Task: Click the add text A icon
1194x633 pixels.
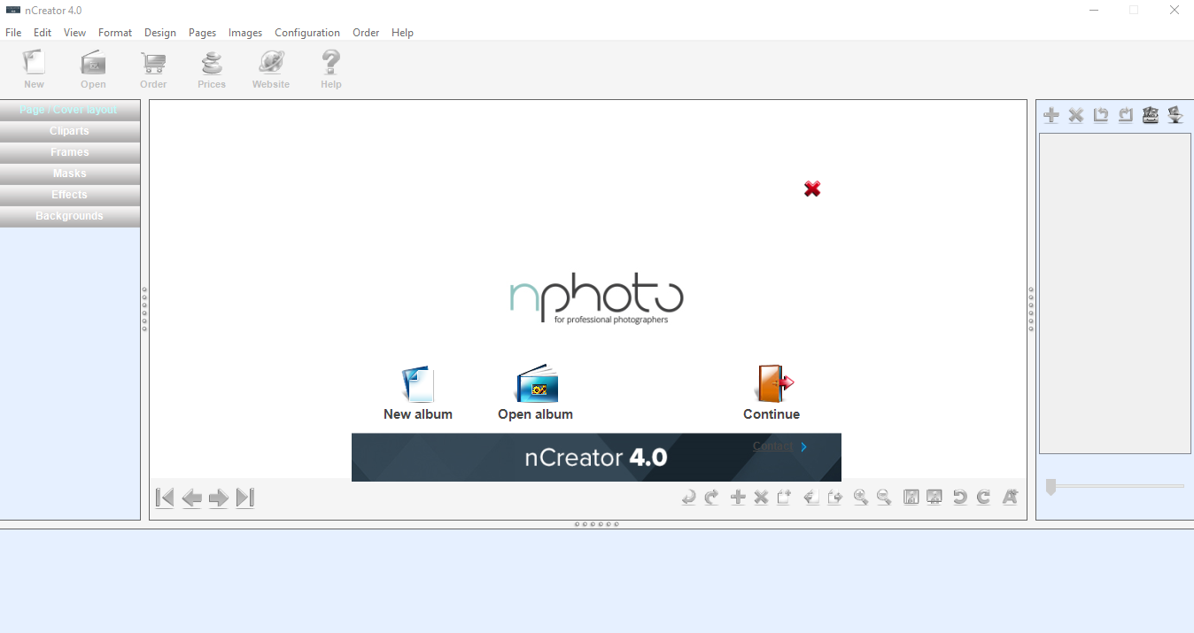Action: (1010, 498)
